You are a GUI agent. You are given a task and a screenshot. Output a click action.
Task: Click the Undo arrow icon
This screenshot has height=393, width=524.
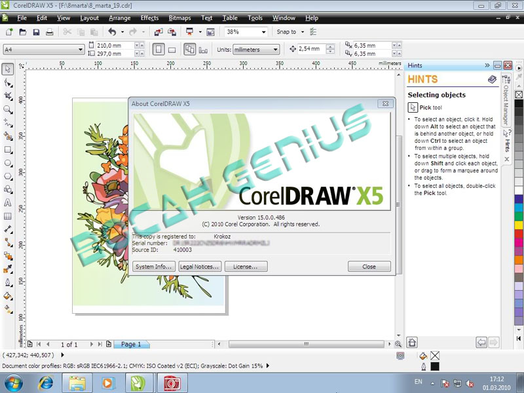pyautogui.click(x=112, y=31)
